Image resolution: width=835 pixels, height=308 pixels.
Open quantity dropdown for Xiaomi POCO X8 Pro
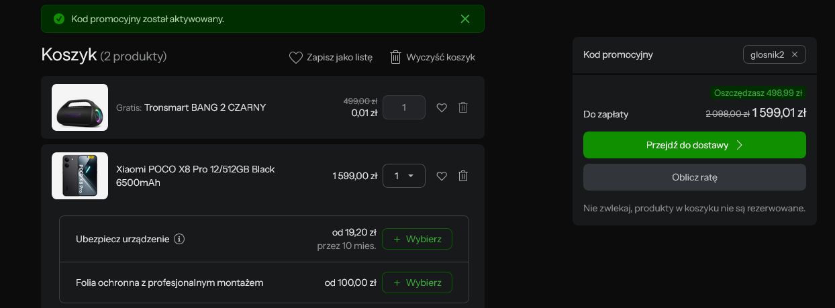pos(404,176)
